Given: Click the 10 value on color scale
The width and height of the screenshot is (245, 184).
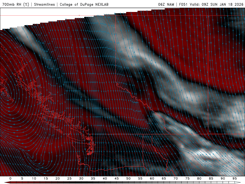Looking at the screenshot, I should point(34,178).
